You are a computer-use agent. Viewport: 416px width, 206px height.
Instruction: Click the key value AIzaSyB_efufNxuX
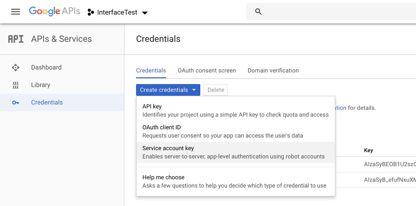pyautogui.click(x=390, y=180)
